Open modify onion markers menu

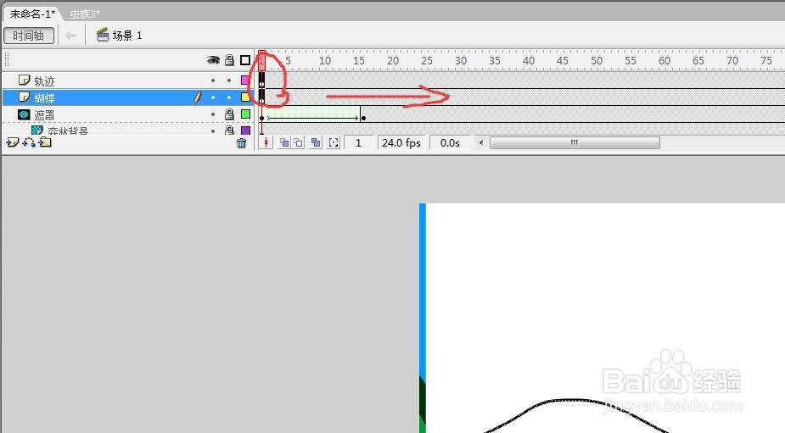tap(334, 142)
